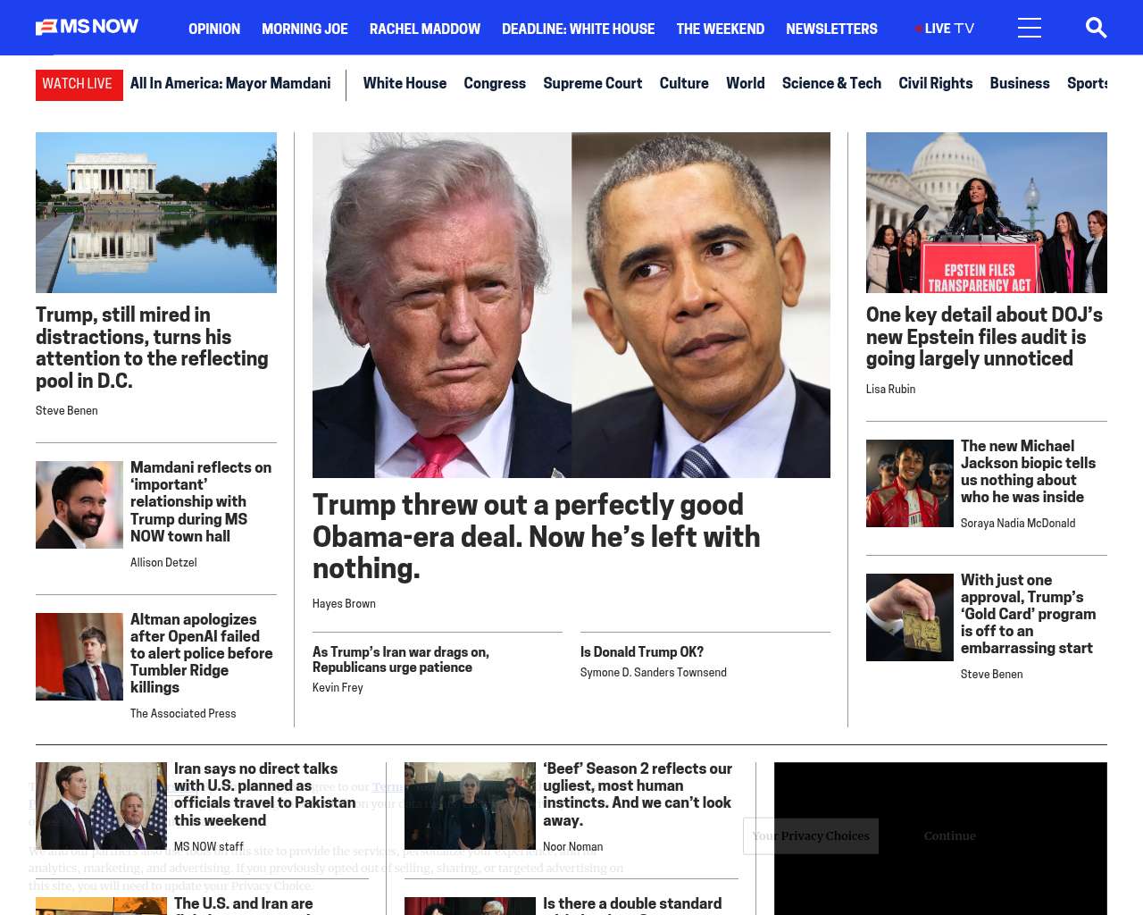Screen dimensions: 1143x915
Task: Click The Associated Press byline
Action: tap(183, 714)
